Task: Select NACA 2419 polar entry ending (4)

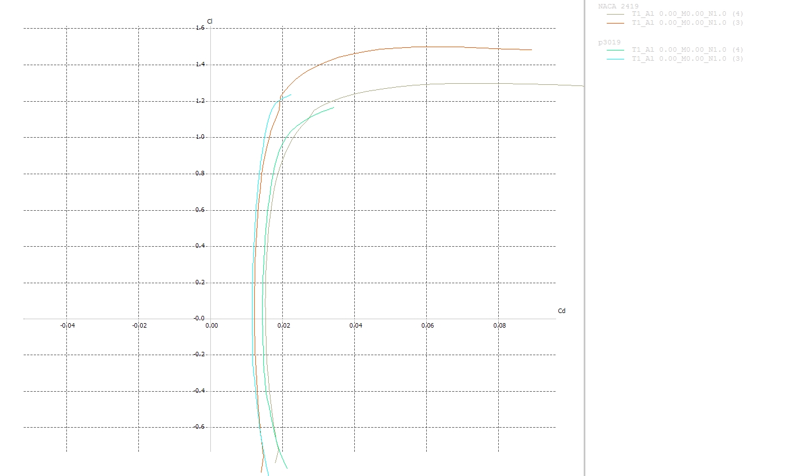Action: click(x=687, y=14)
